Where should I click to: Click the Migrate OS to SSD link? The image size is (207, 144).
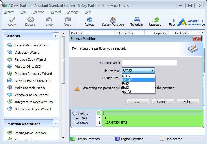28,67
